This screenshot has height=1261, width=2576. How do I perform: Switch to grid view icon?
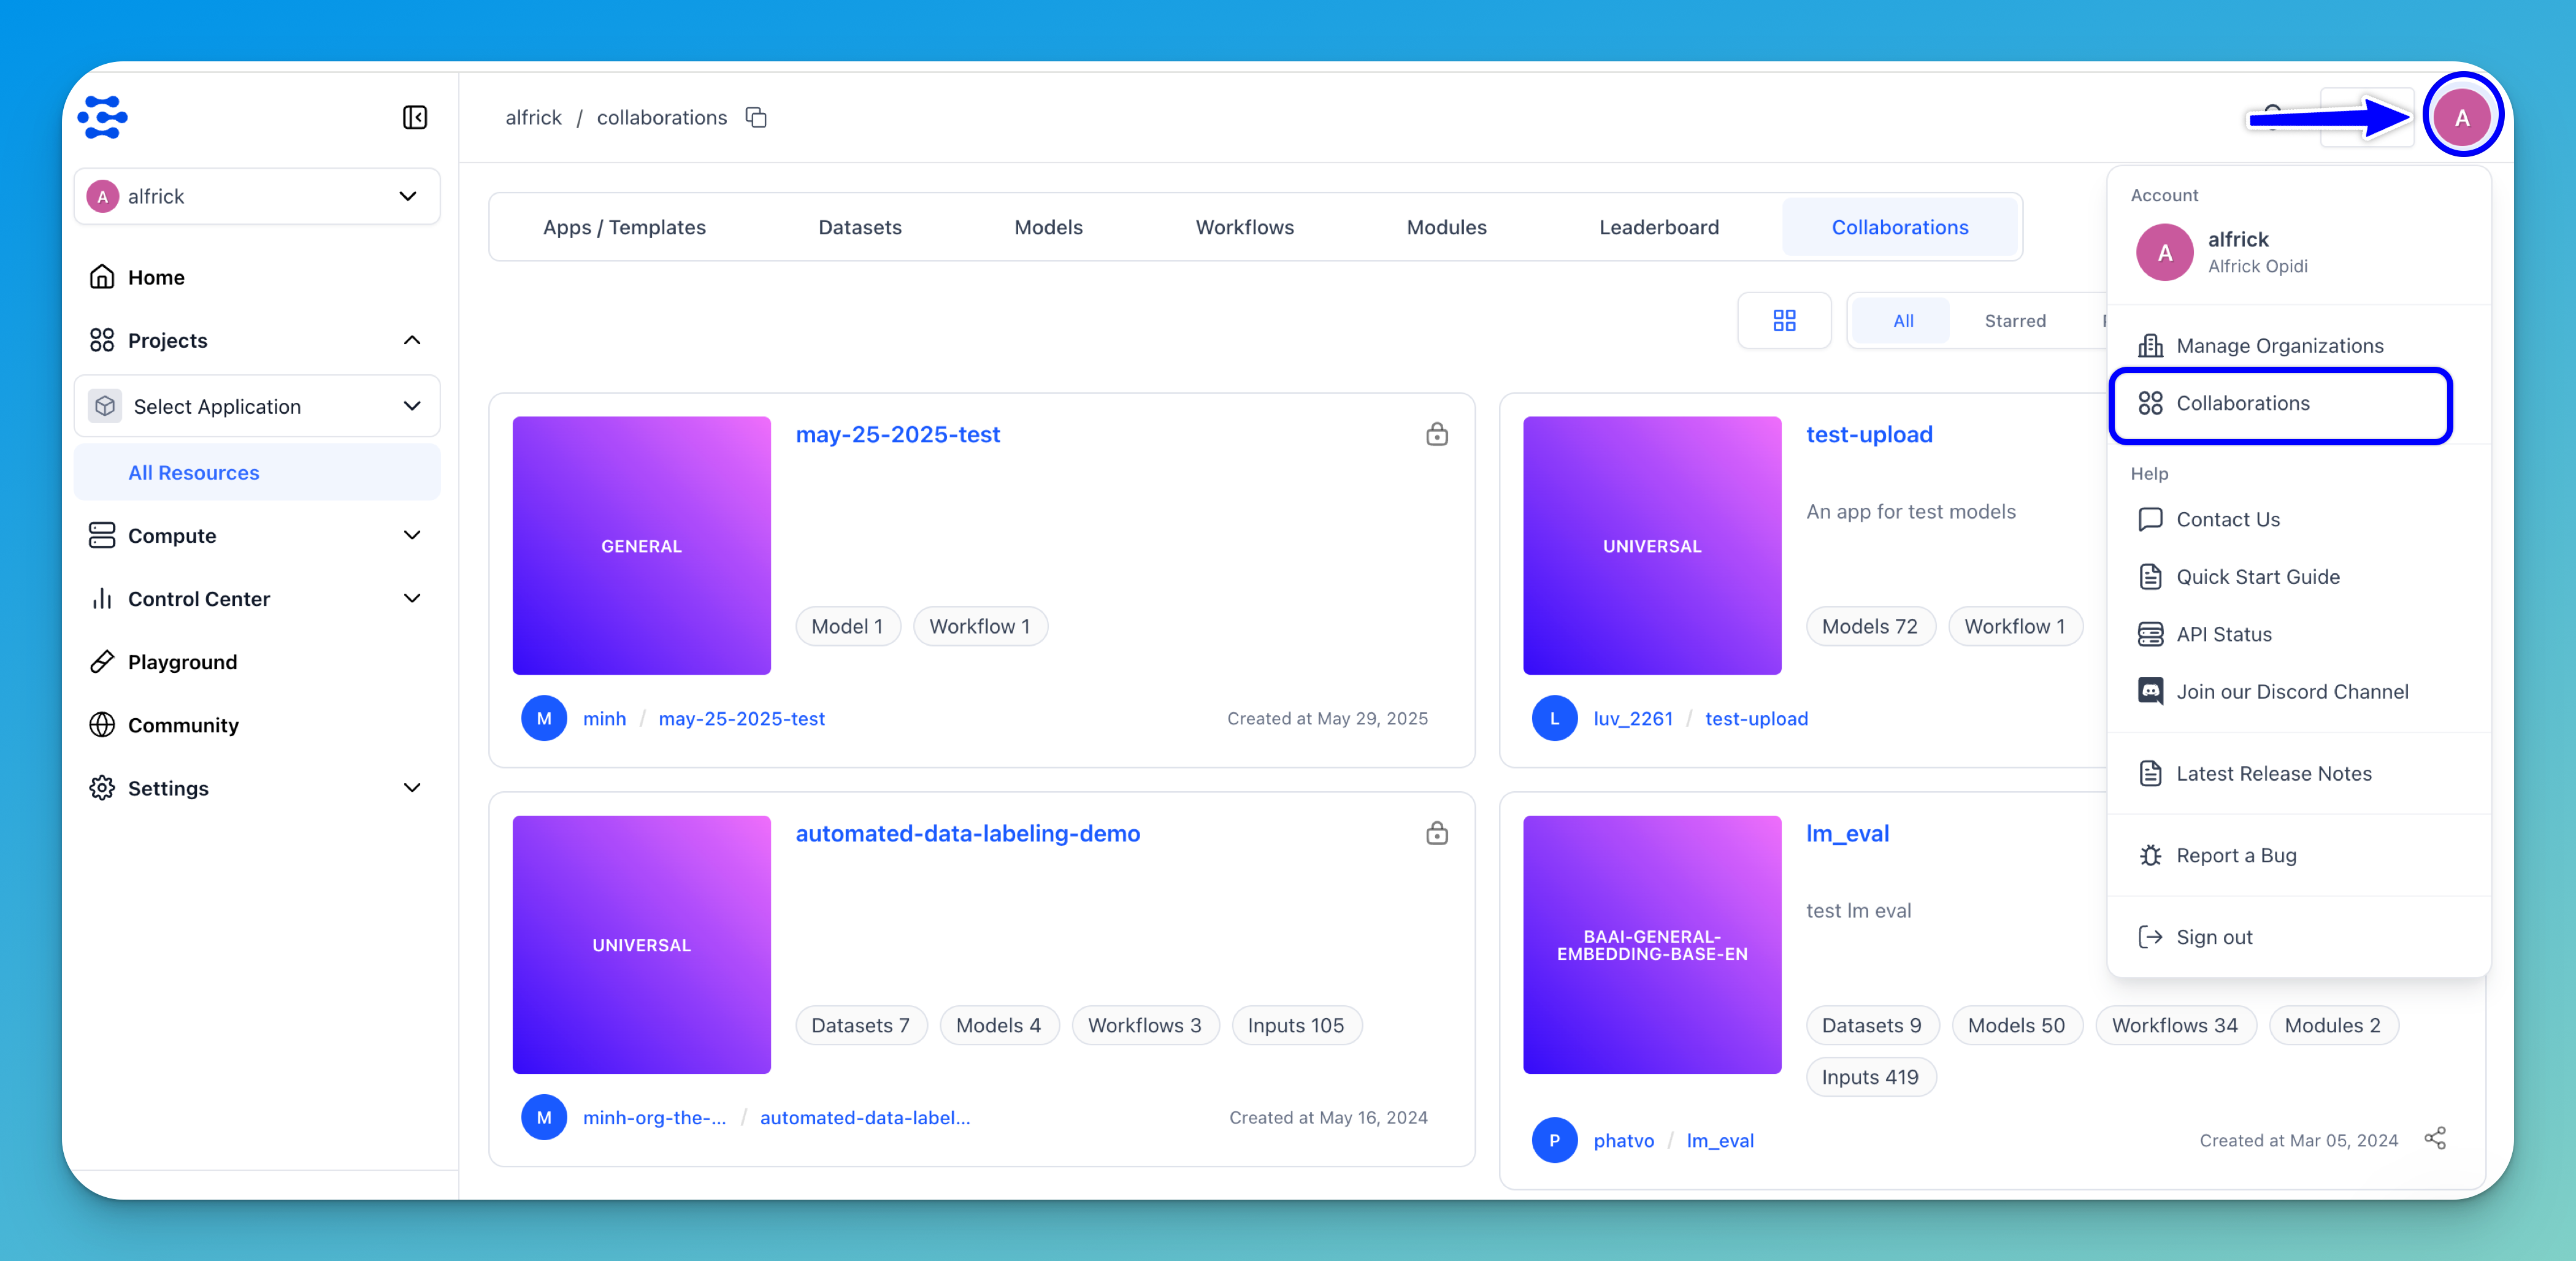tap(1784, 321)
